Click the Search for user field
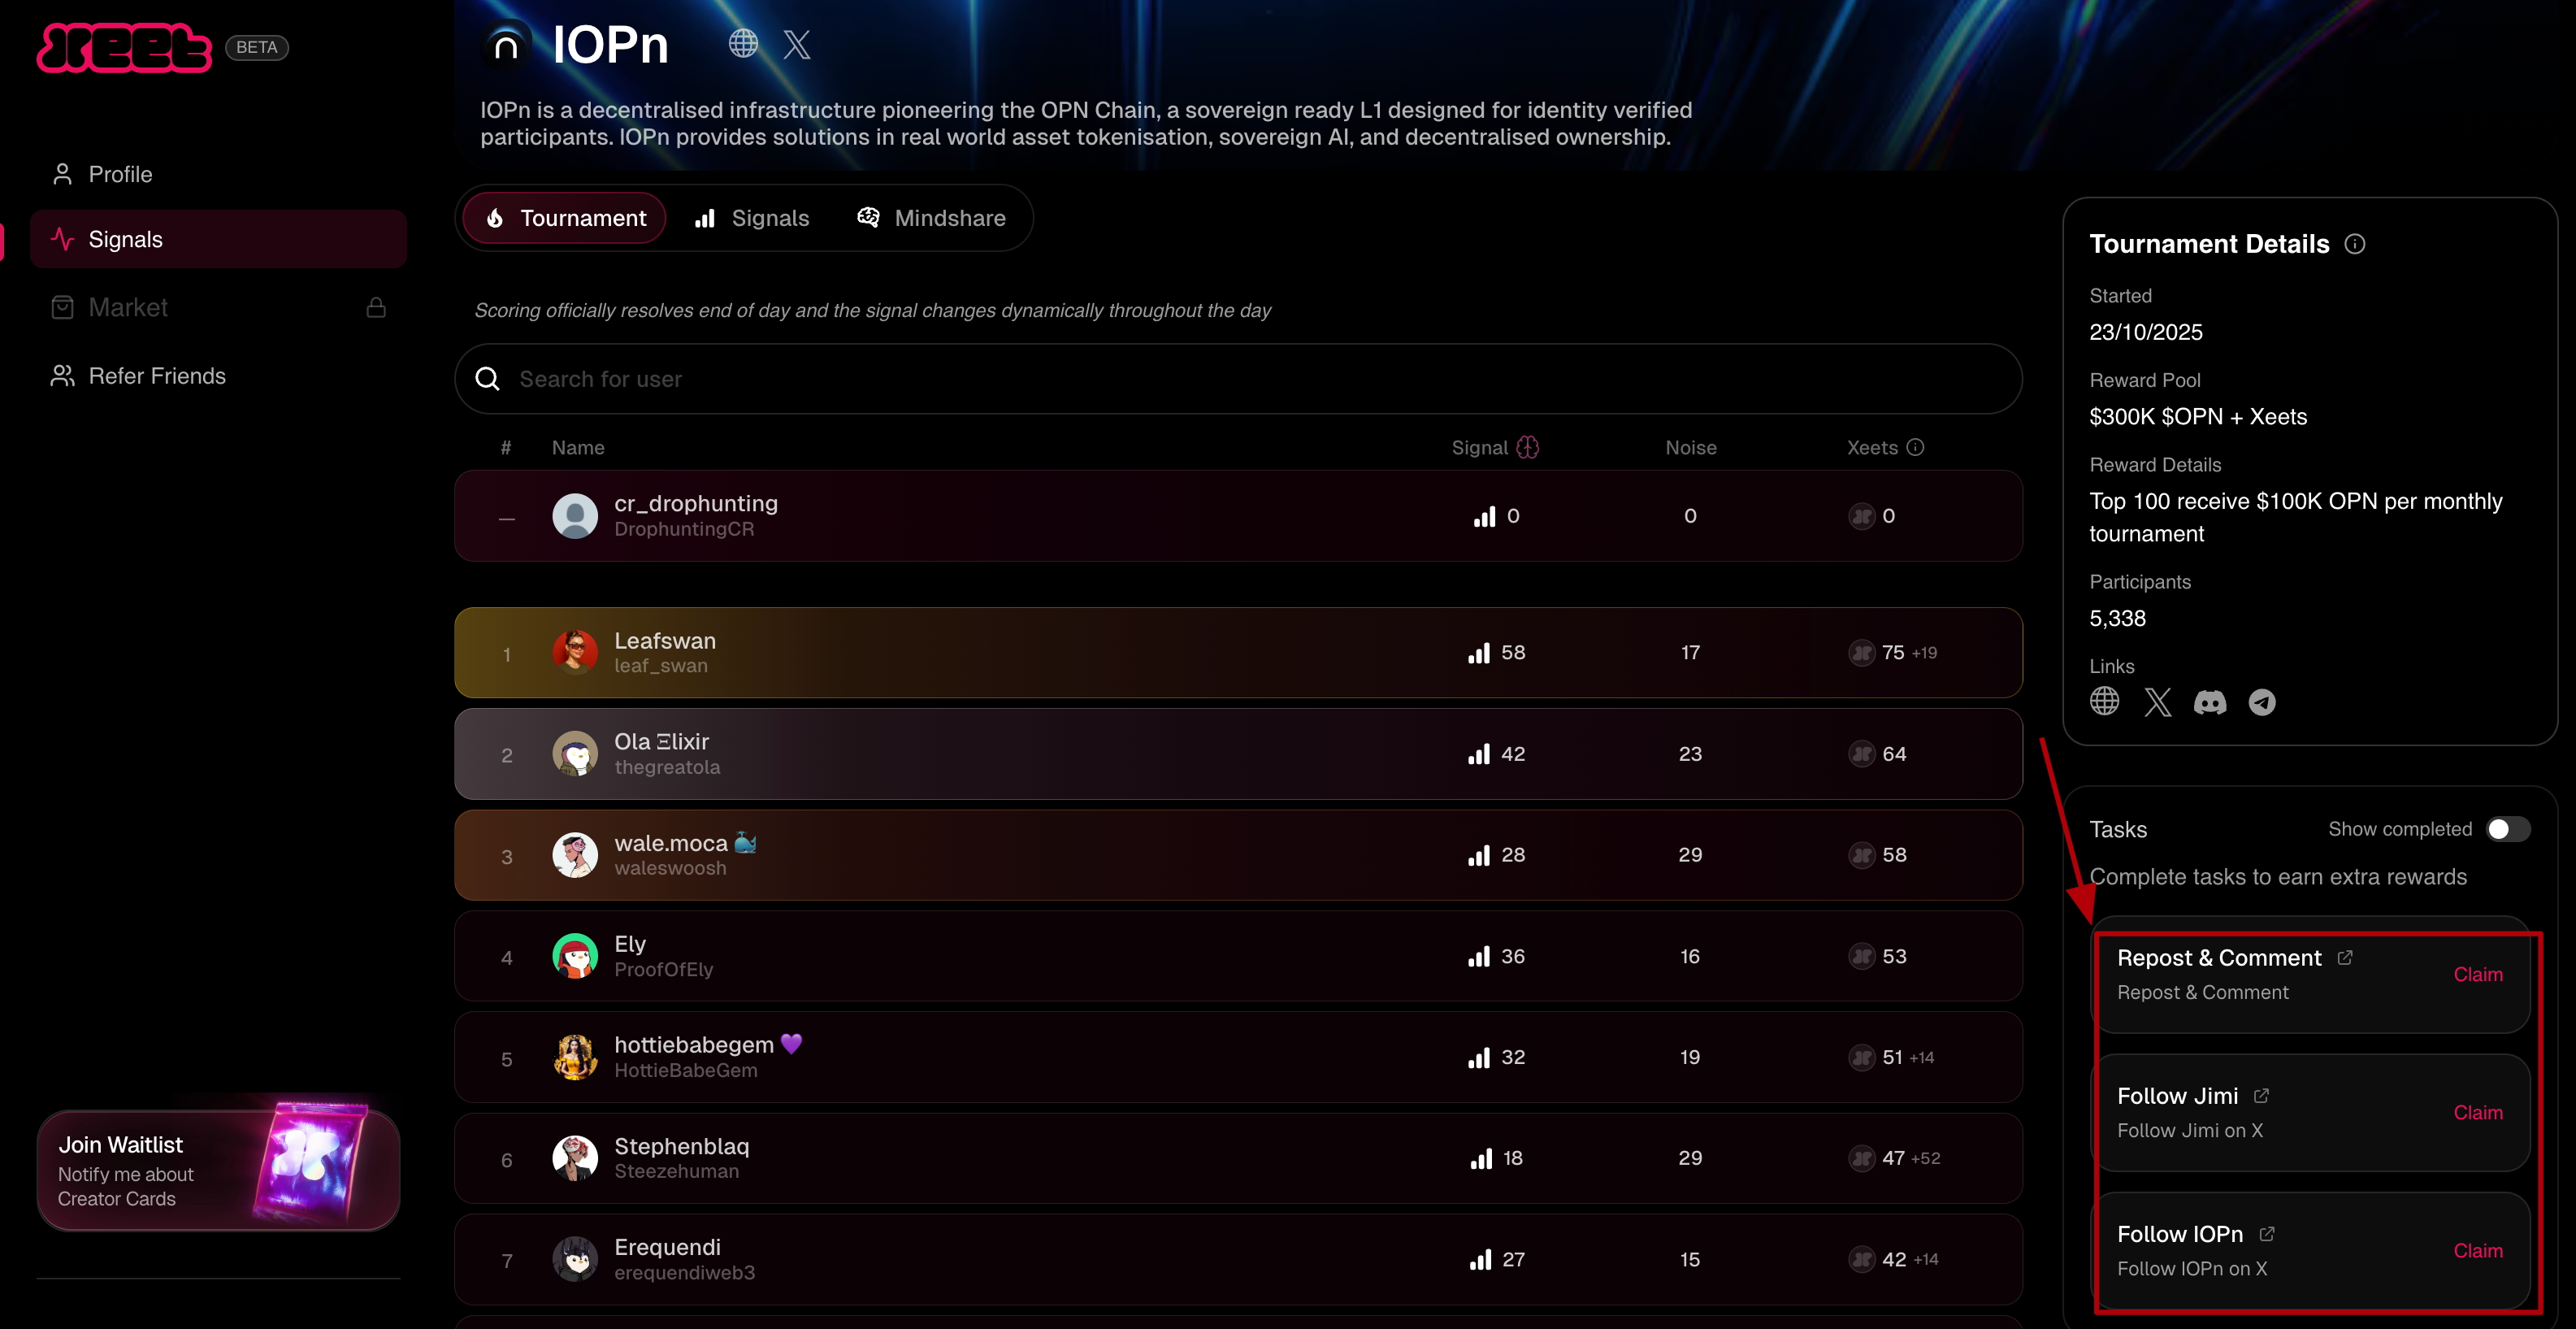Viewport: 2576px width, 1329px height. (1238, 379)
